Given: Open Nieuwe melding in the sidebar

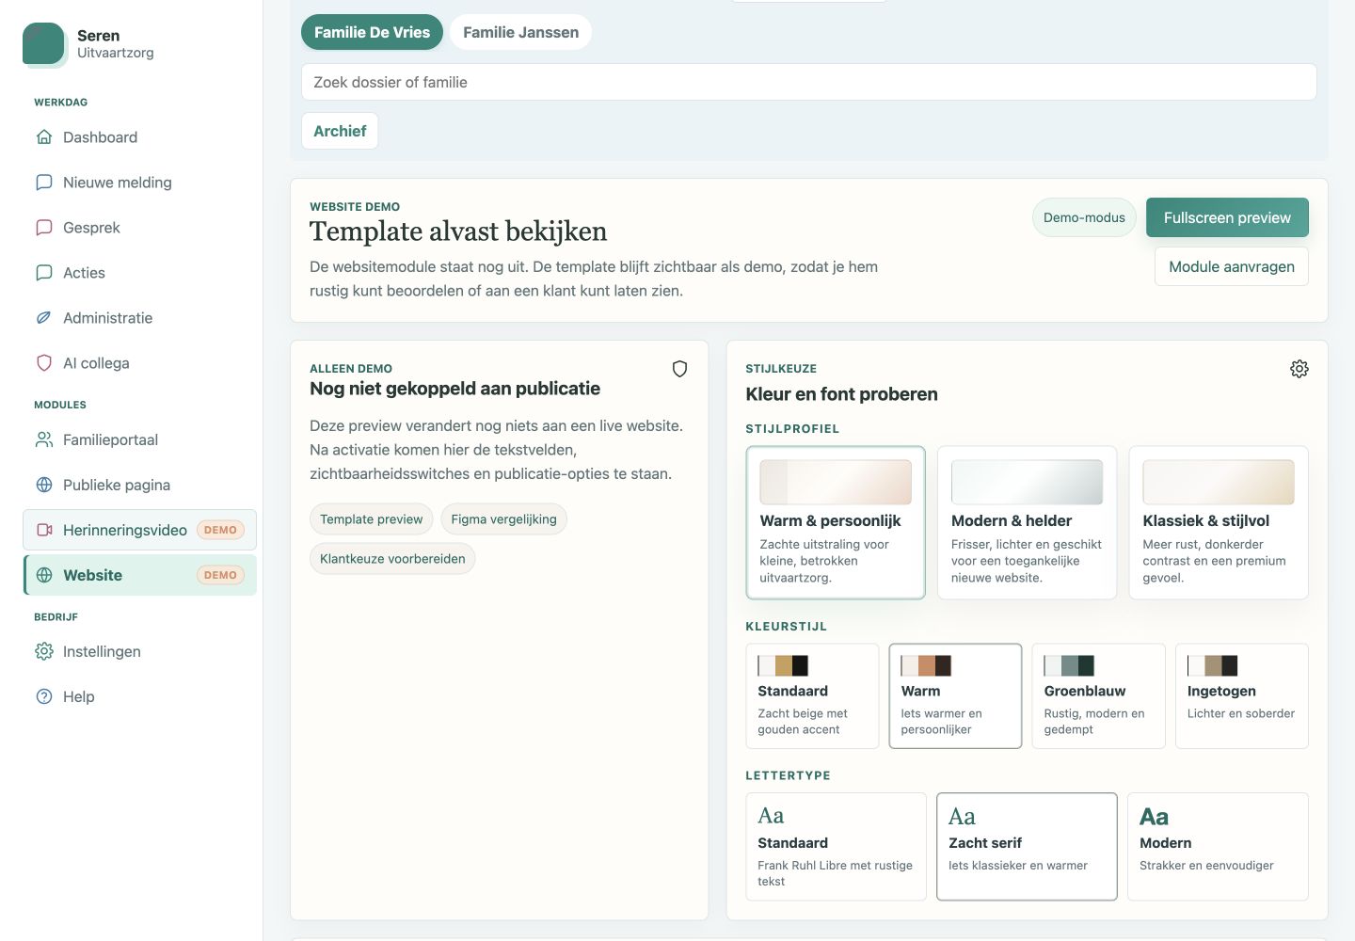Looking at the screenshot, I should (x=139, y=183).
